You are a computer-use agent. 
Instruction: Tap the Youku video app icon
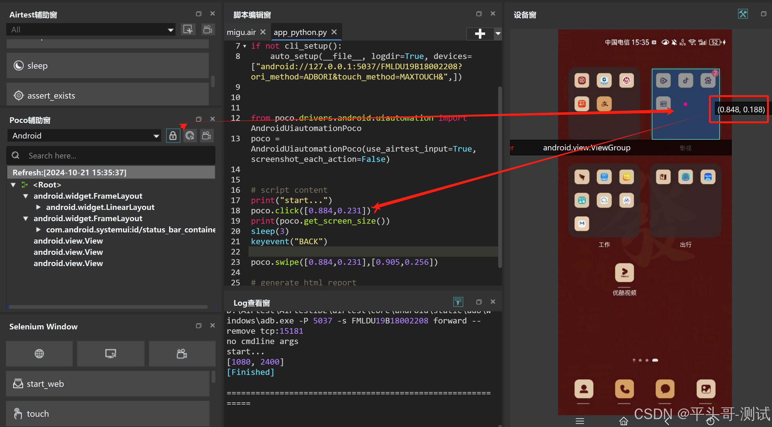624,272
